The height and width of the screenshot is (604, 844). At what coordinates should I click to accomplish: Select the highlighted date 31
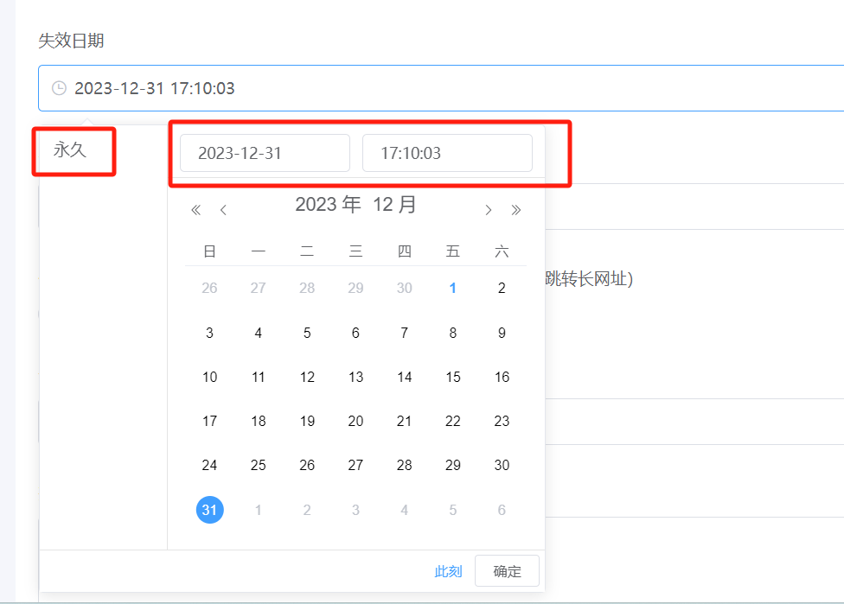pyautogui.click(x=209, y=509)
